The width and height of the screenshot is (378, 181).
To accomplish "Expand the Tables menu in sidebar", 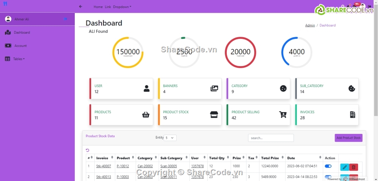I will [19, 59].
